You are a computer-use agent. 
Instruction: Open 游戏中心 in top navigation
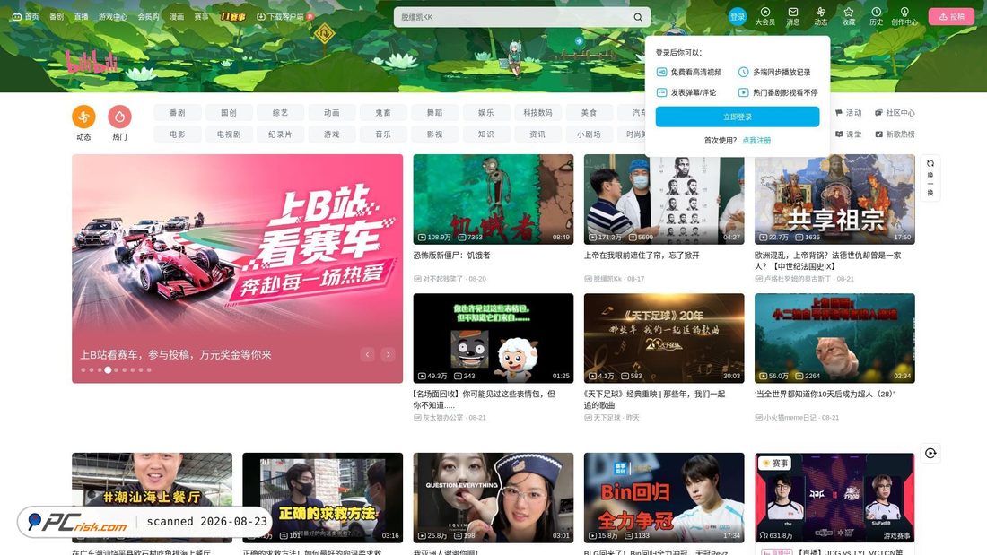113,17
